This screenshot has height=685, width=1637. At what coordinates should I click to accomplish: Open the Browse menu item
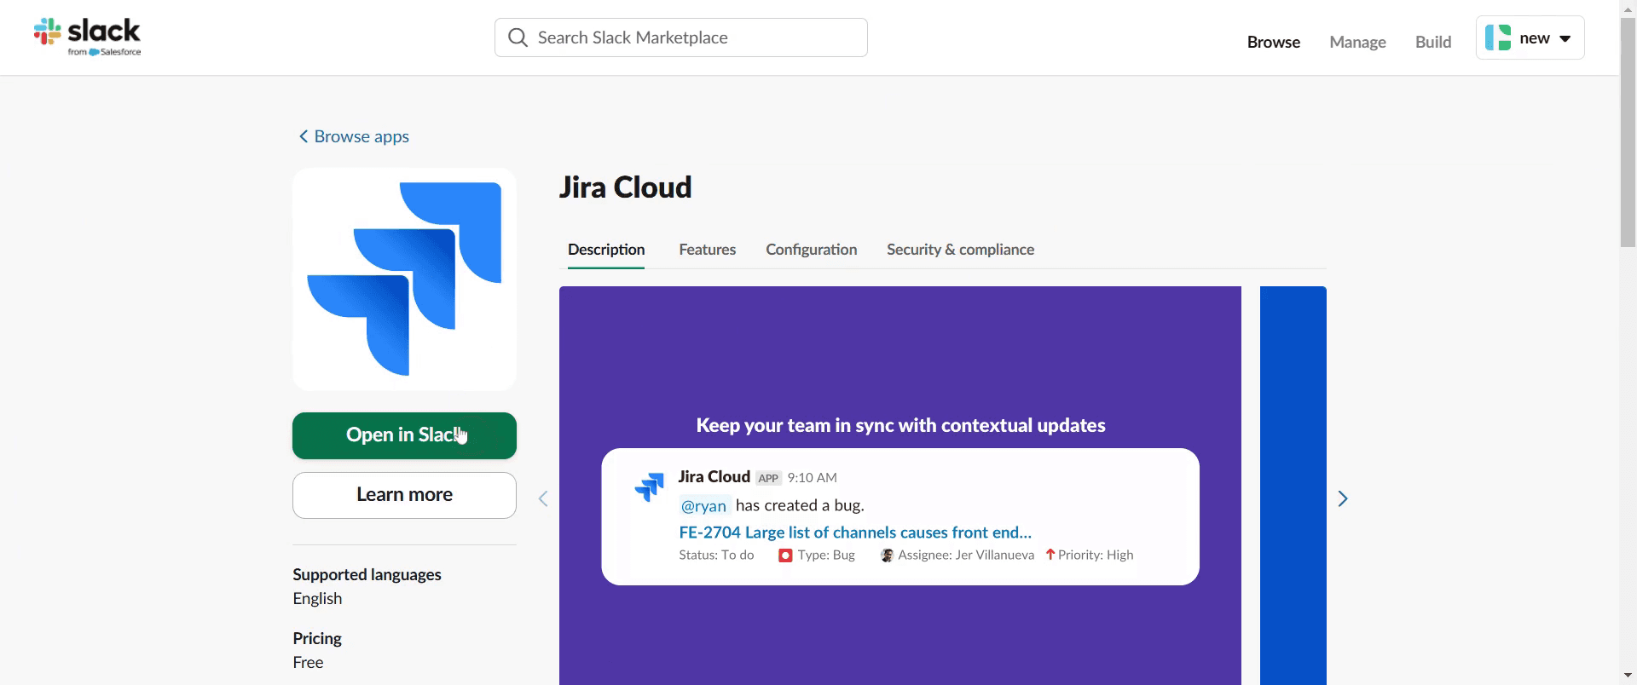pyautogui.click(x=1274, y=42)
